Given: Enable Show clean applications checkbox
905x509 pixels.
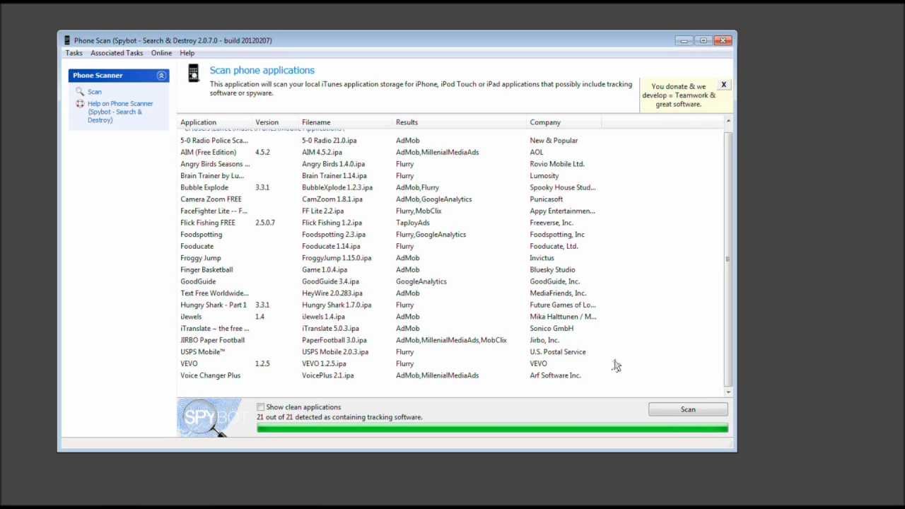Looking at the screenshot, I should click(261, 407).
